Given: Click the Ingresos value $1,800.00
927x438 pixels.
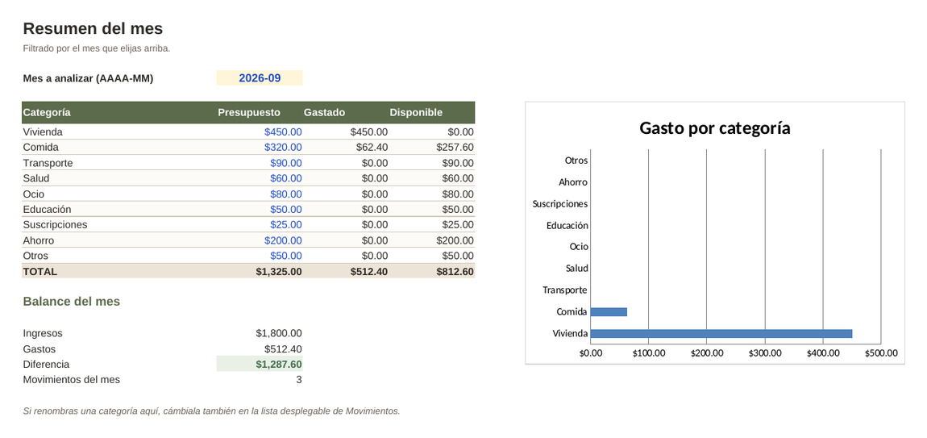Looking at the screenshot, I should (278, 333).
